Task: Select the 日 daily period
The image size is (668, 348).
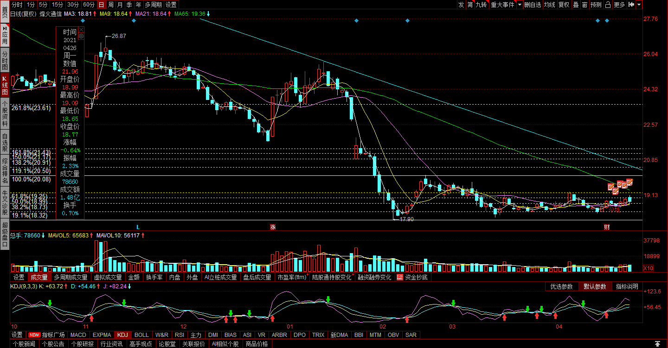Action: click(x=102, y=5)
